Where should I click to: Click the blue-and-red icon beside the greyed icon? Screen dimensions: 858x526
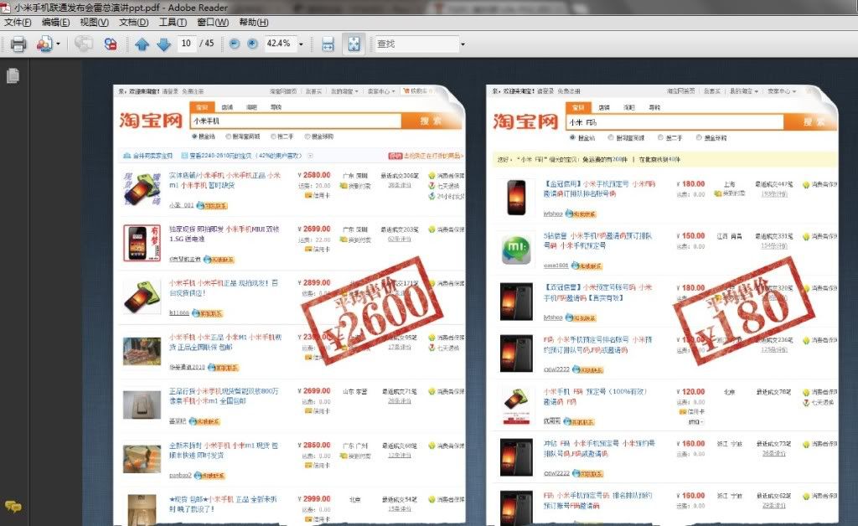click(111, 44)
